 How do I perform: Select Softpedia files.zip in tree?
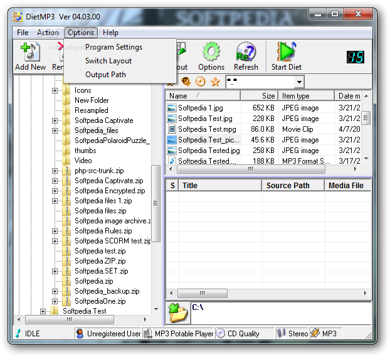pos(100,211)
